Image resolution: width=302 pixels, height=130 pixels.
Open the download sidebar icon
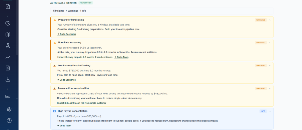[x=8, y=79]
